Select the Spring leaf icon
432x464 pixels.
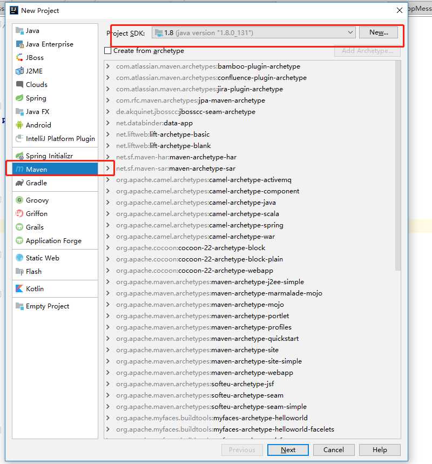click(19, 98)
